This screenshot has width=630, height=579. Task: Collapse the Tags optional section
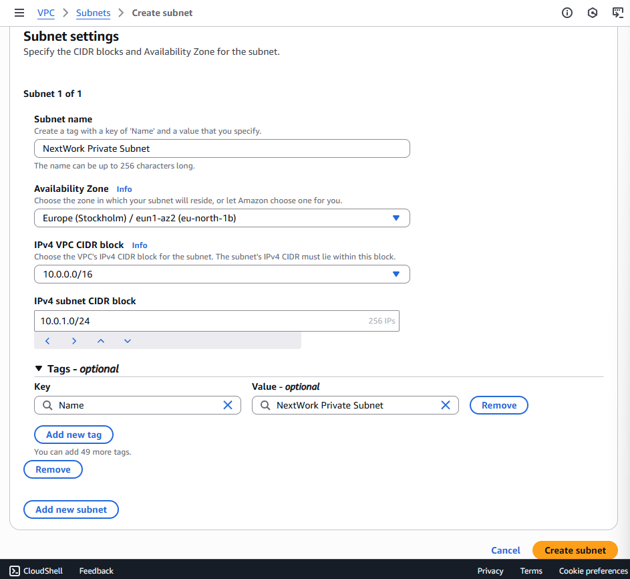coord(39,368)
